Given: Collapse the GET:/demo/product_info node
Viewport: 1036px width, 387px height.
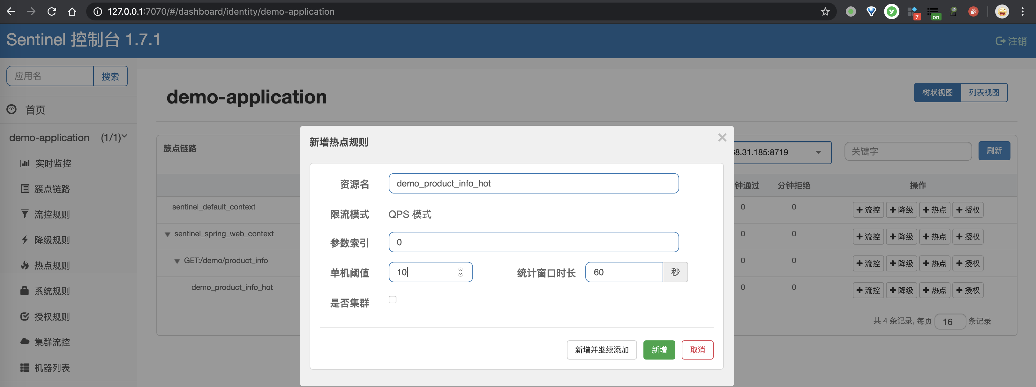Looking at the screenshot, I should 177,261.
